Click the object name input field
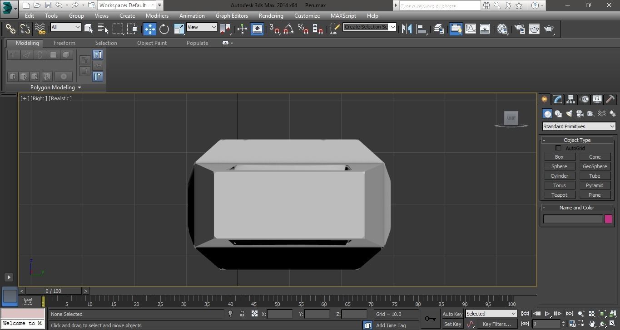 [x=573, y=219]
